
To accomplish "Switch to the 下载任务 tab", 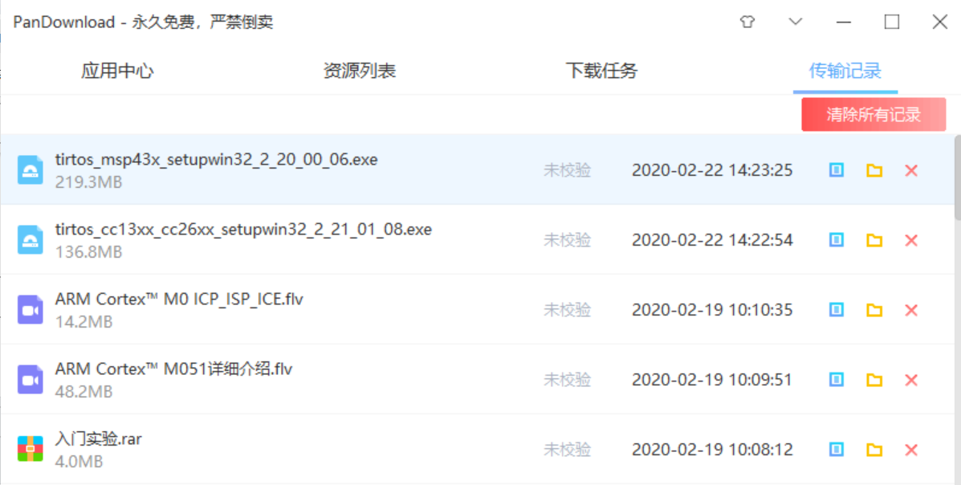I will coord(602,71).
